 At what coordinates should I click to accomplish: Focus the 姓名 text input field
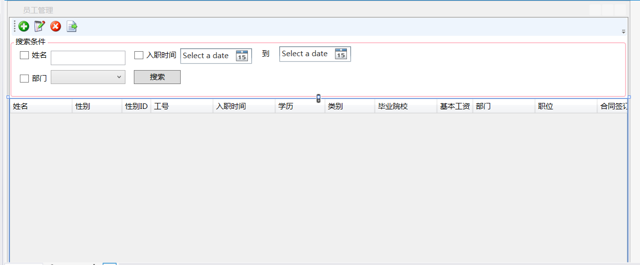88,58
